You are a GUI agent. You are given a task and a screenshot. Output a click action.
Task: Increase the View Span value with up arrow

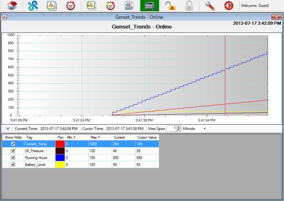click(179, 127)
